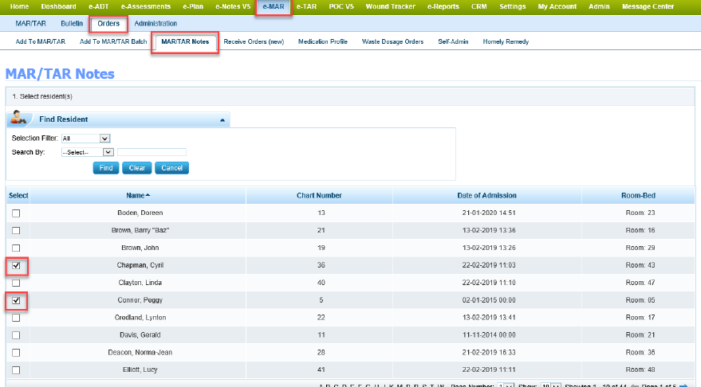Viewport: 701px width, 387px height.
Task: Uncheck the Chapman, Cyril checkbox
Action: [16, 265]
